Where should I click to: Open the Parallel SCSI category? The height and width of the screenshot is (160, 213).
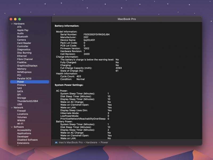click(24, 78)
